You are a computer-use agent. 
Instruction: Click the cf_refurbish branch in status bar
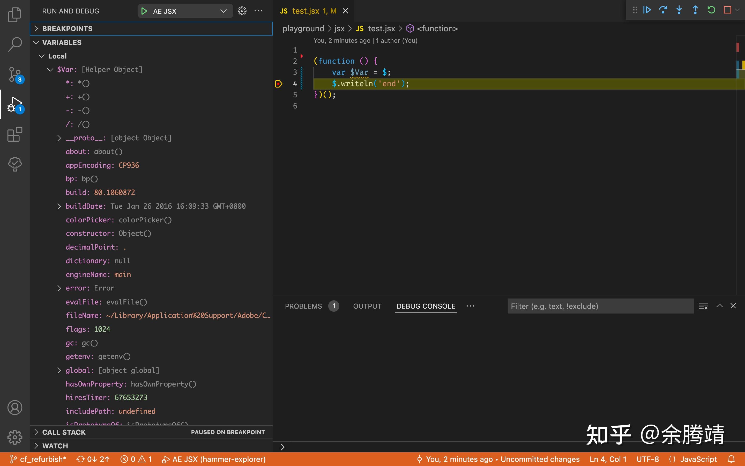[x=39, y=459]
